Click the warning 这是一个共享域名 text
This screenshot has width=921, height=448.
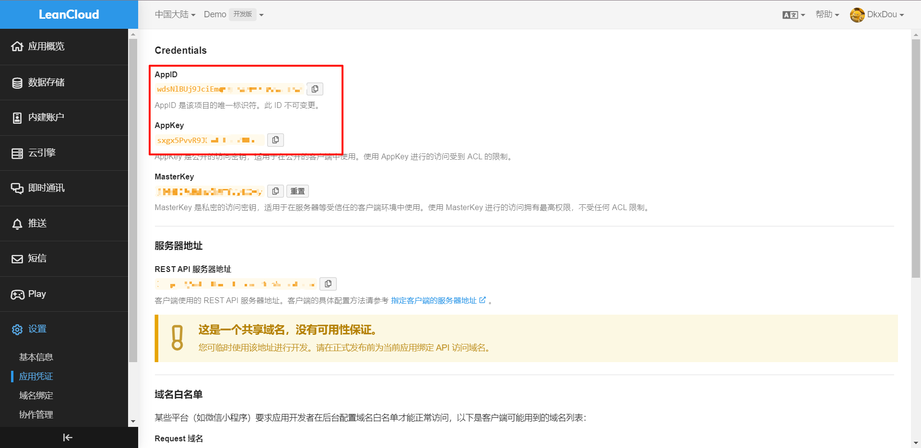click(290, 330)
